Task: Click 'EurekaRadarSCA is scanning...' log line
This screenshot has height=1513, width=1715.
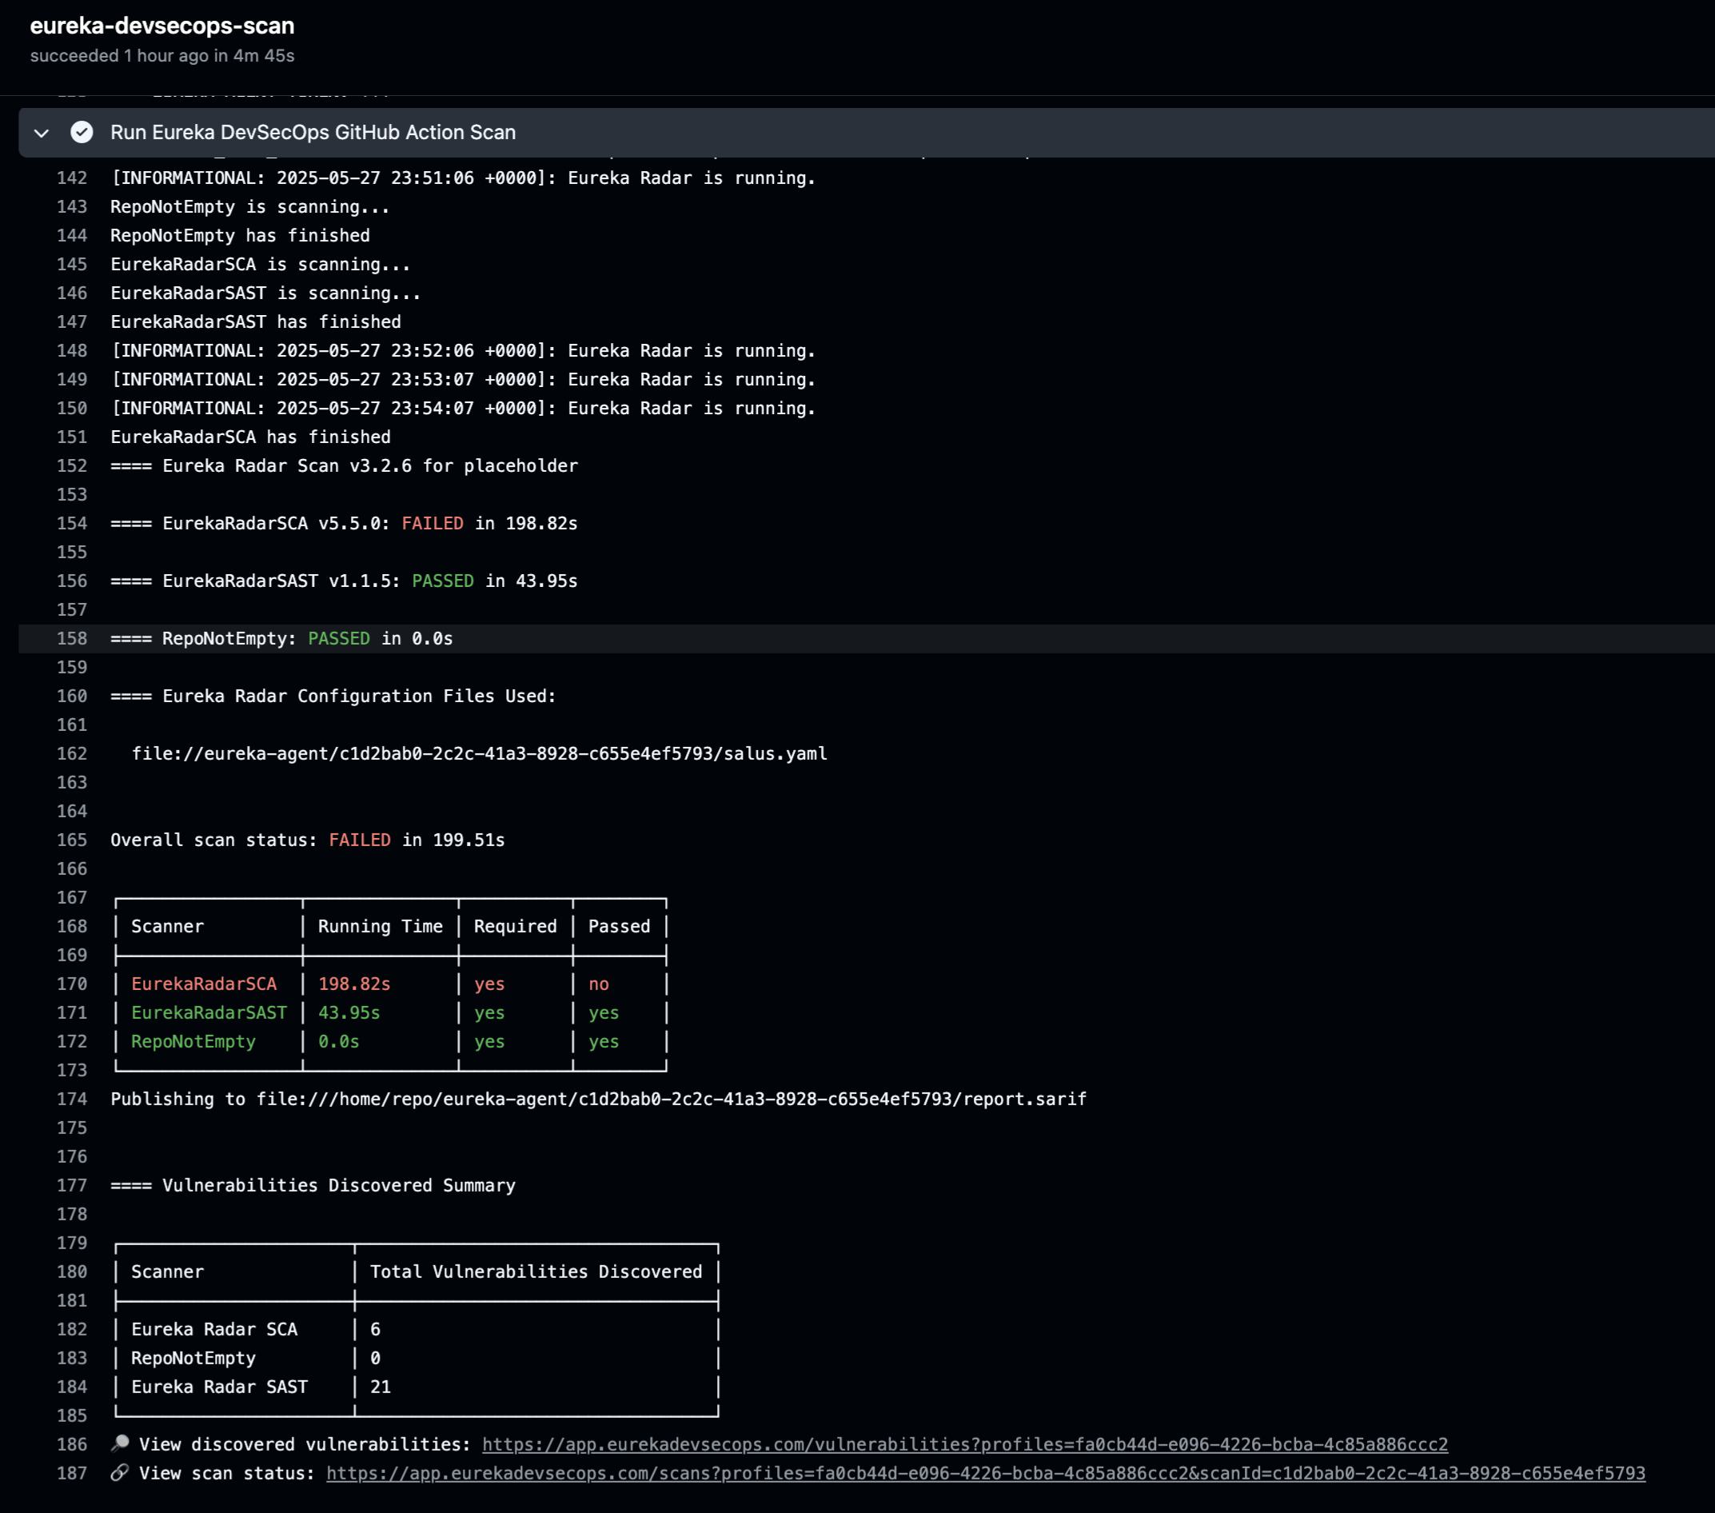Action: pos(261,265)
